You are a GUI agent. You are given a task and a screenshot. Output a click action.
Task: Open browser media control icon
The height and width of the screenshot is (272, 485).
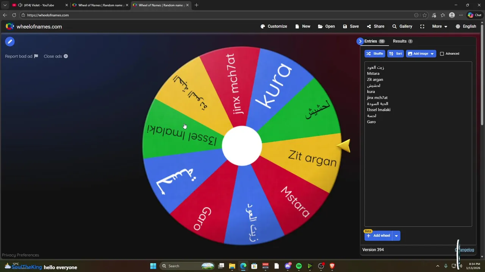click(x=434, y=15)
